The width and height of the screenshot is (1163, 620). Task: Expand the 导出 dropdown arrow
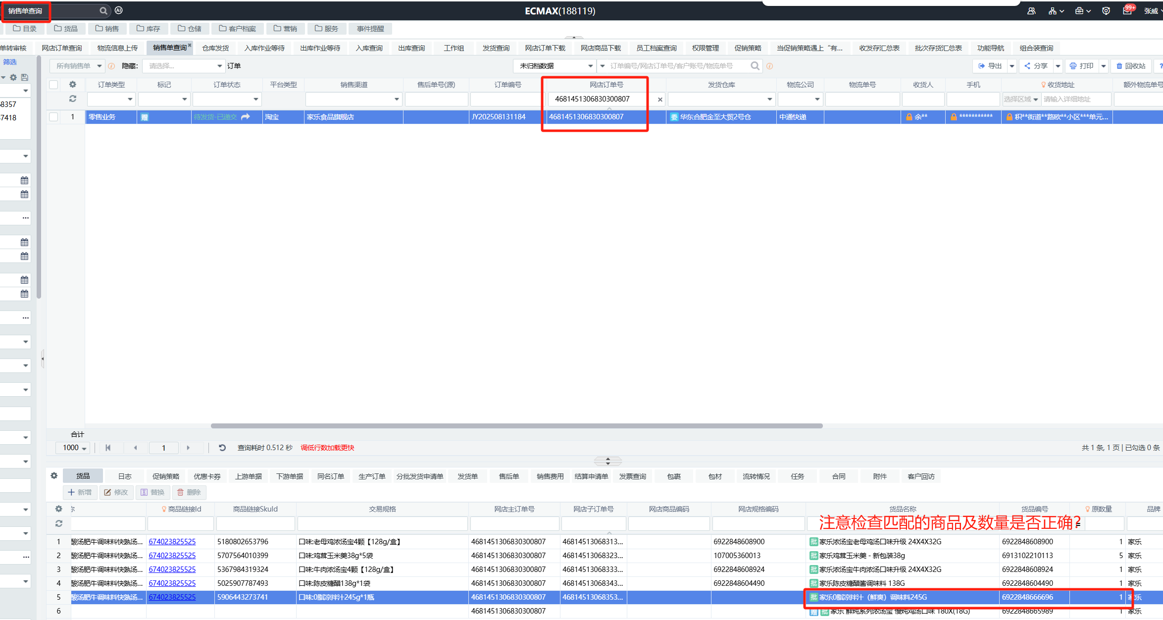(1012, 66)
